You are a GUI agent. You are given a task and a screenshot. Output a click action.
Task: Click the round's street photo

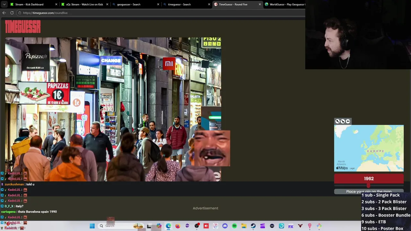pyautogui.click(x=113, y=109)
